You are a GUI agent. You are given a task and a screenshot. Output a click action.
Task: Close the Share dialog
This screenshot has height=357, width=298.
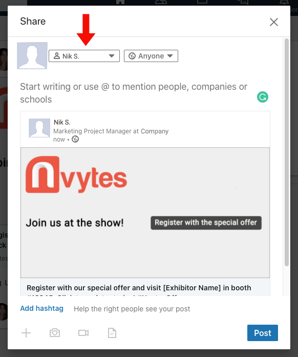pyautogui.click(x=274, y=22)
